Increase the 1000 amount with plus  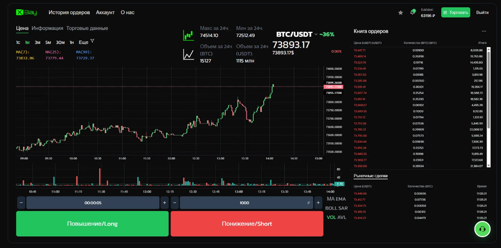click(x=318, y=203)
